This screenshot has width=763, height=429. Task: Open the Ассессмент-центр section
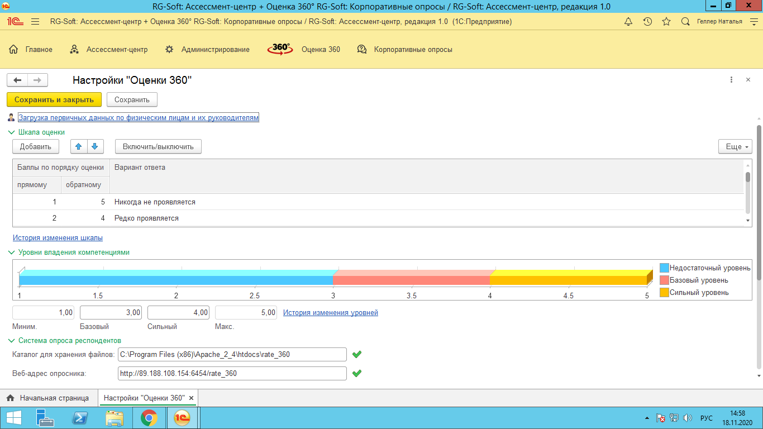[x=109, y=49]
